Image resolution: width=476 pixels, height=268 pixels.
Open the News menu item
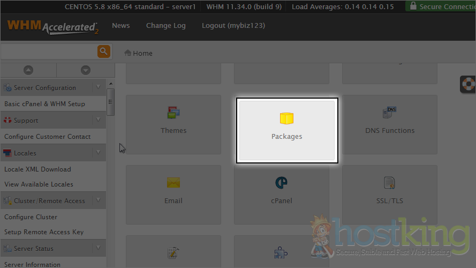point(120,26)
